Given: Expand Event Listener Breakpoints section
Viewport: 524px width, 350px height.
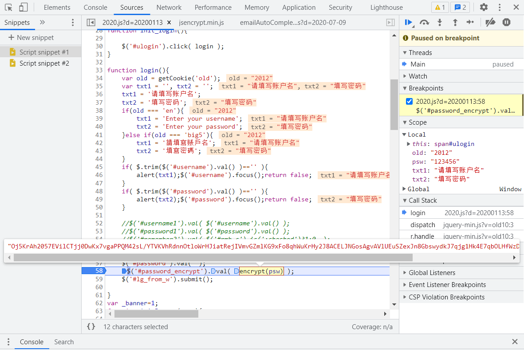Looking at the screenshot, I should point(404,284).
